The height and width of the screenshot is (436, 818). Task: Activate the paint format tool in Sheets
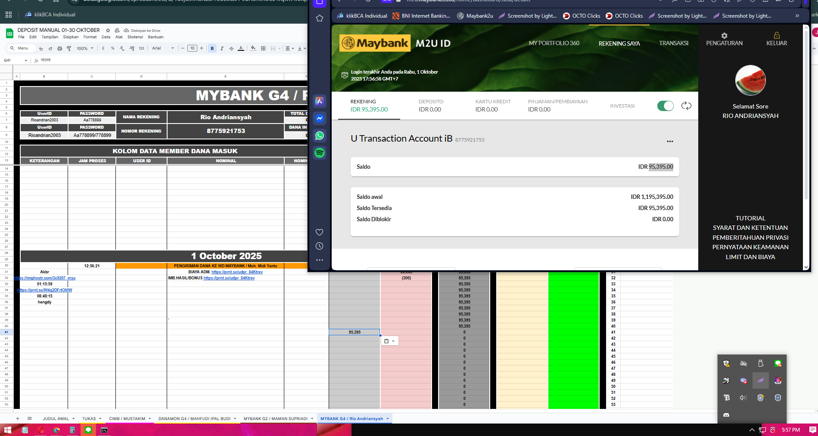click(x=69, y=49)
